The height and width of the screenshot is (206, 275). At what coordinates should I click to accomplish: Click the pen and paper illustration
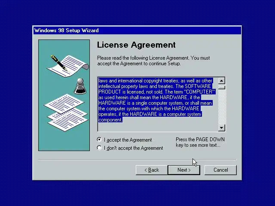pyautogui.click(x=68, y=66)
